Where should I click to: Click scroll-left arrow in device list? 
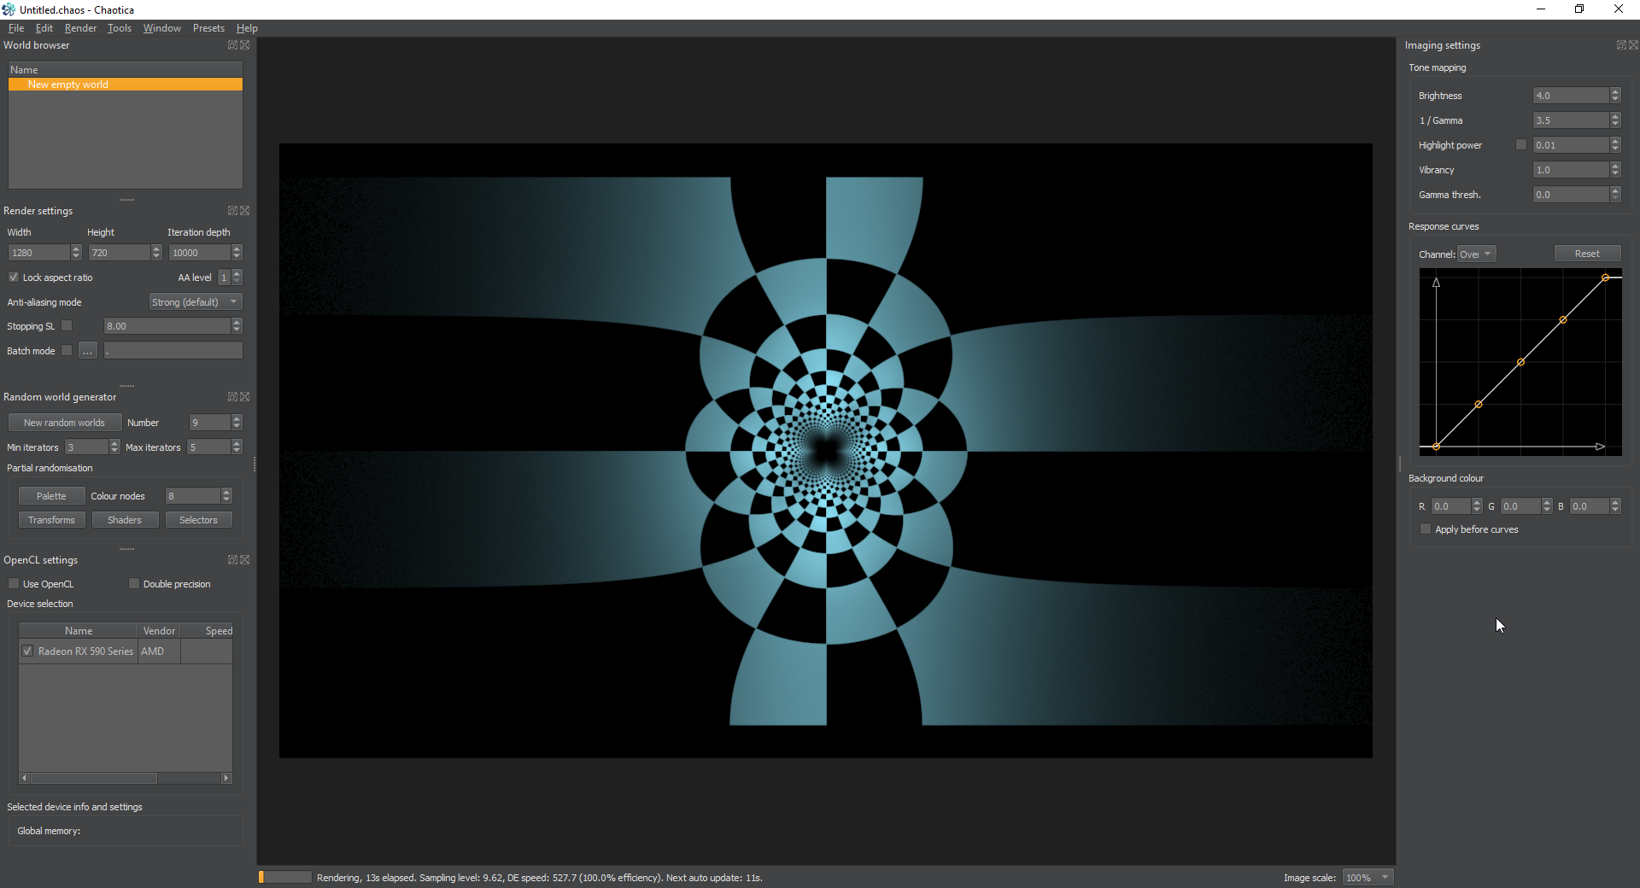pyautogui.click(x=24, y=778)
